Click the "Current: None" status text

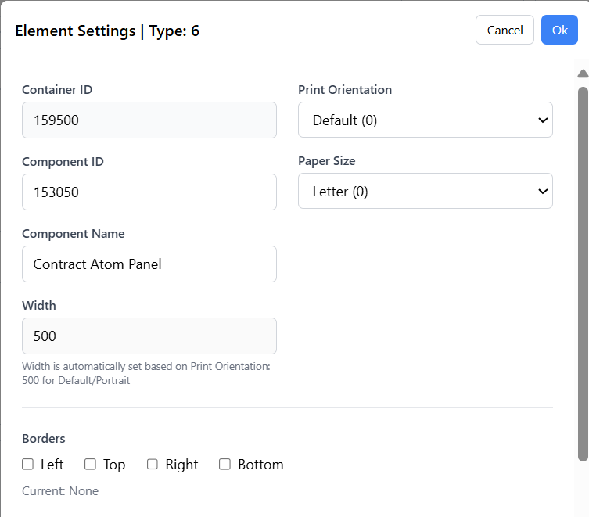60,491
